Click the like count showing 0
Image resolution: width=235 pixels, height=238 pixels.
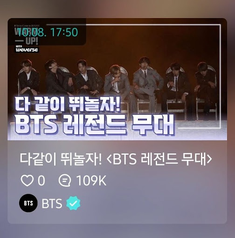(x=41, y=180)
